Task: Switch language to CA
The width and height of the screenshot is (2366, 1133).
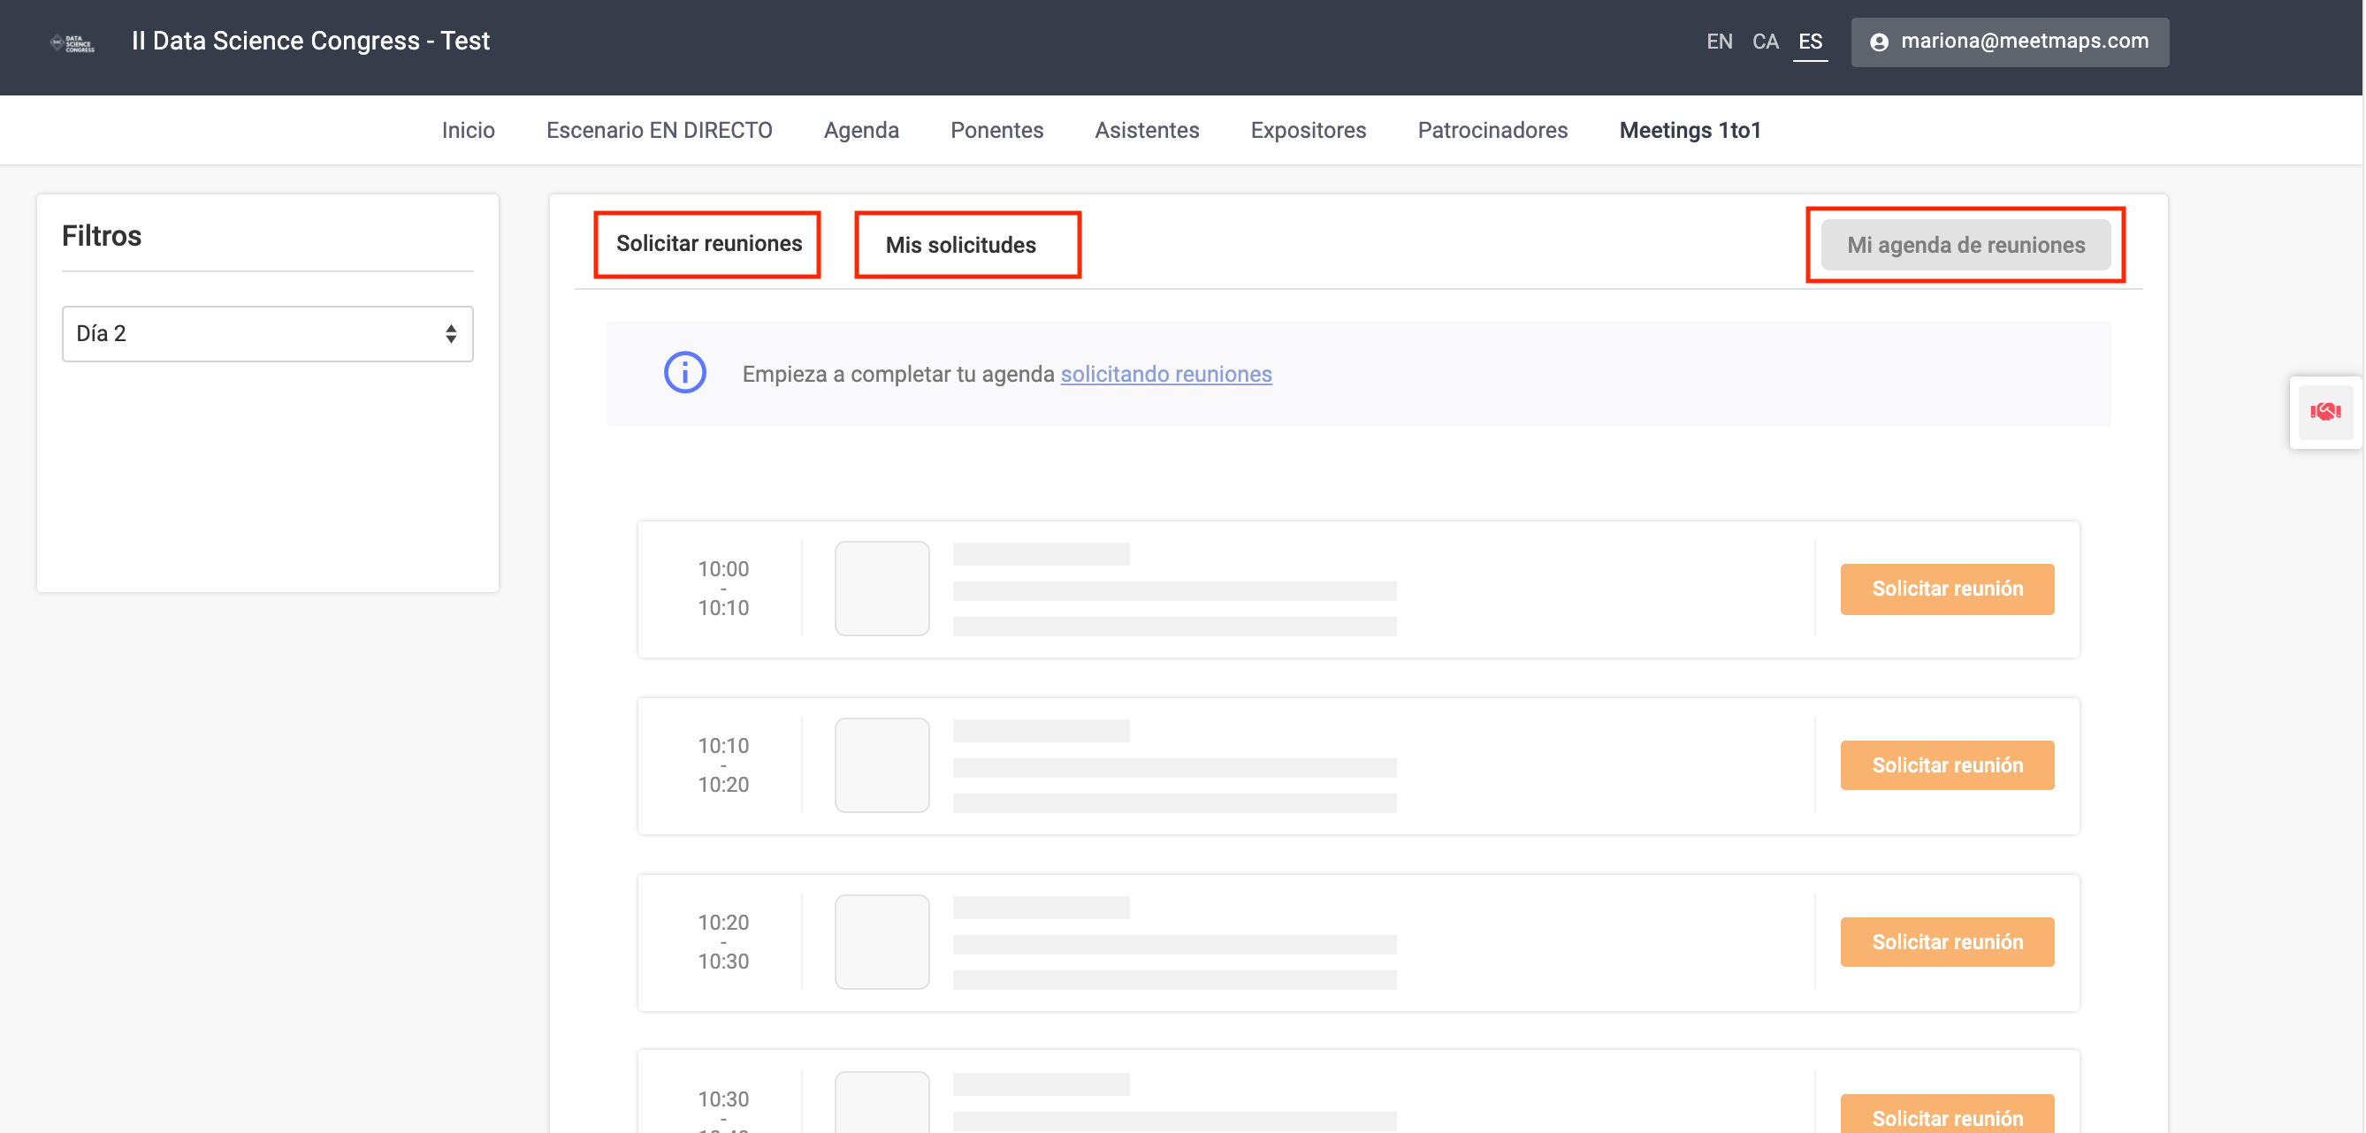Action: coord(1765,42)
